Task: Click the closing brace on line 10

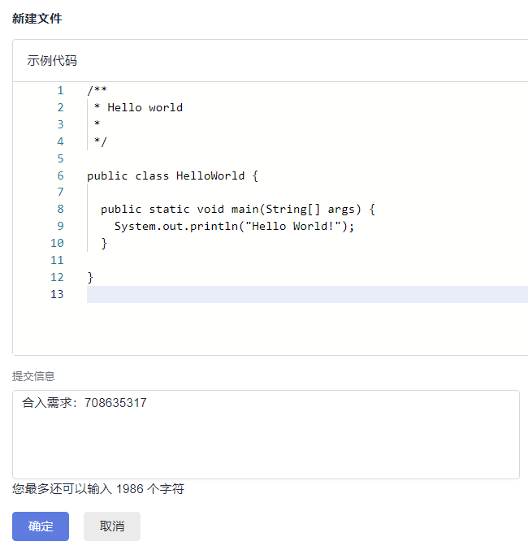Action: tap(104, 244)
